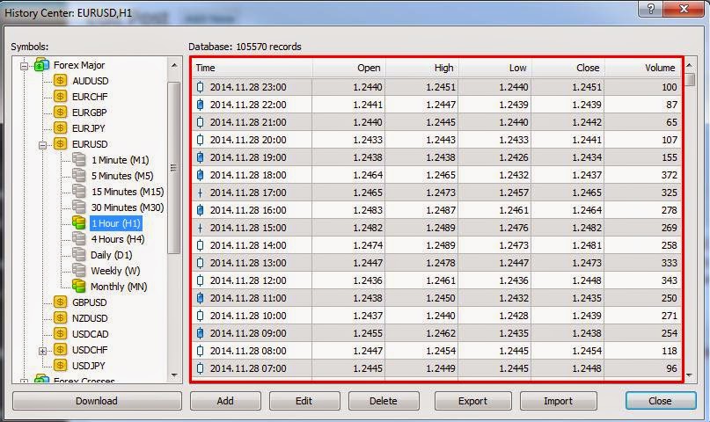710x422 pixels.
Task: Open the help question mark button
Action: (x=651, y=9)
